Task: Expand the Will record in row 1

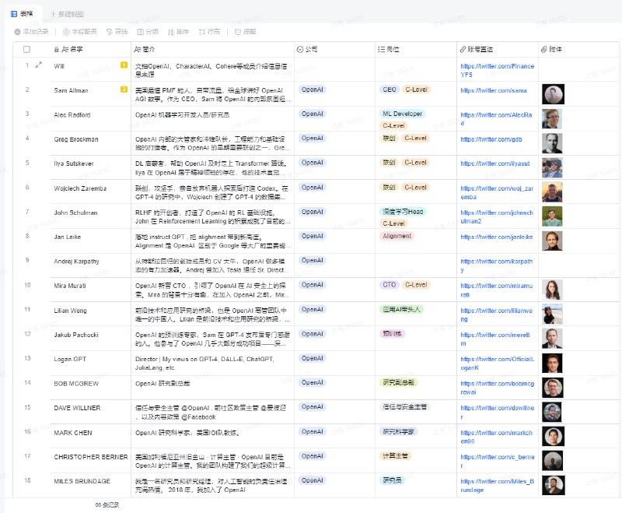Action: [x=39, y=65]
